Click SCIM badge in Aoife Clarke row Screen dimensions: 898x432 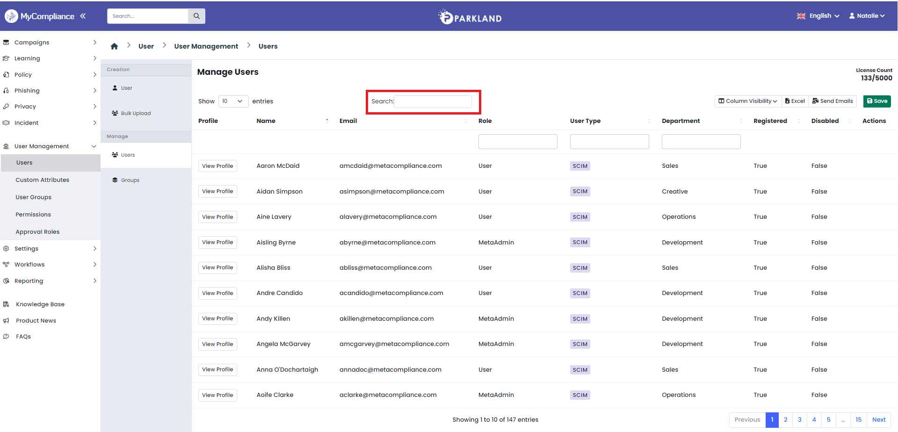580,395
